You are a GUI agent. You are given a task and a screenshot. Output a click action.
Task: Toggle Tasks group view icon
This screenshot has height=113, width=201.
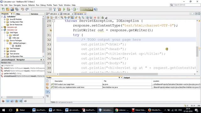click(47, 96)
